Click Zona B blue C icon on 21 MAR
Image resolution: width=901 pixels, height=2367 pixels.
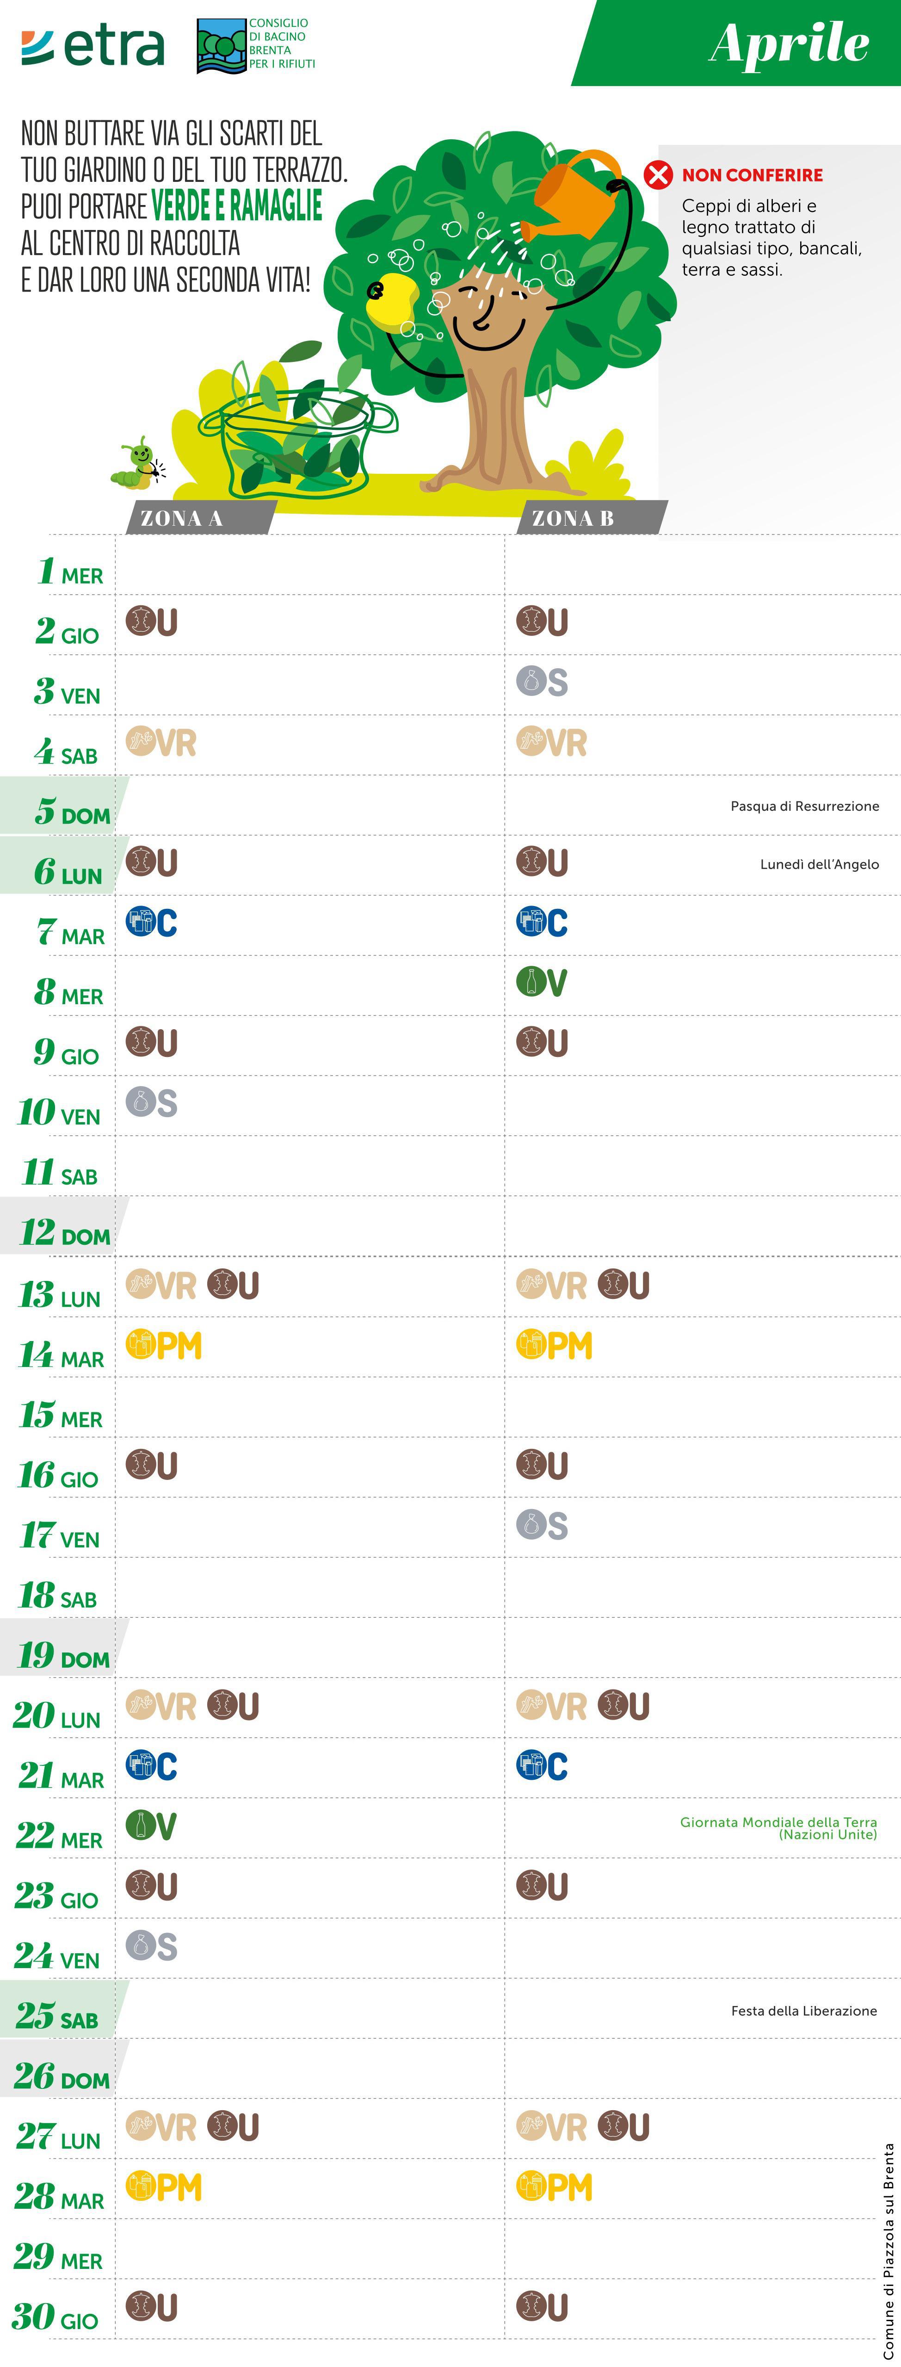[542, 1765]
